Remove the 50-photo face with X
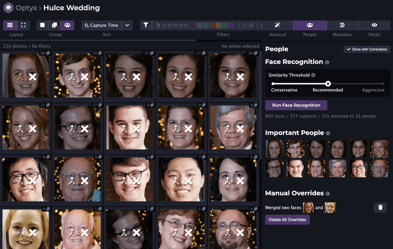This screenshot has height=249, width=393. click(84, 77)
